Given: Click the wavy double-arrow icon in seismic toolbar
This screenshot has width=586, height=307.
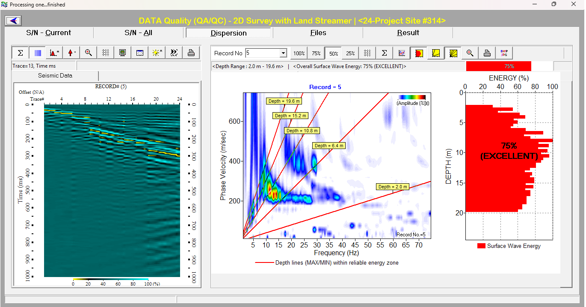Looking at the screenshot, I should 174,53.
